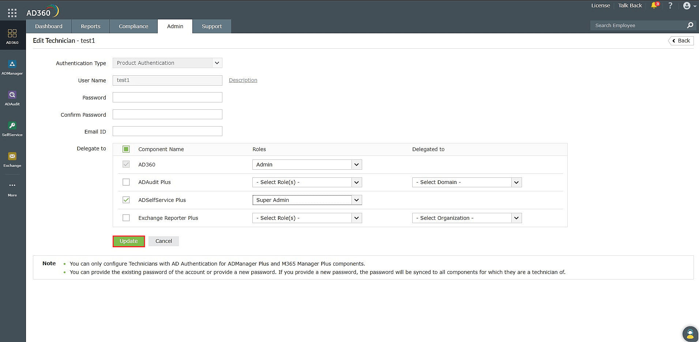Open the apps grid launcher icon
The height and width of the screenshot is (342, 699).
click(12, 13)
